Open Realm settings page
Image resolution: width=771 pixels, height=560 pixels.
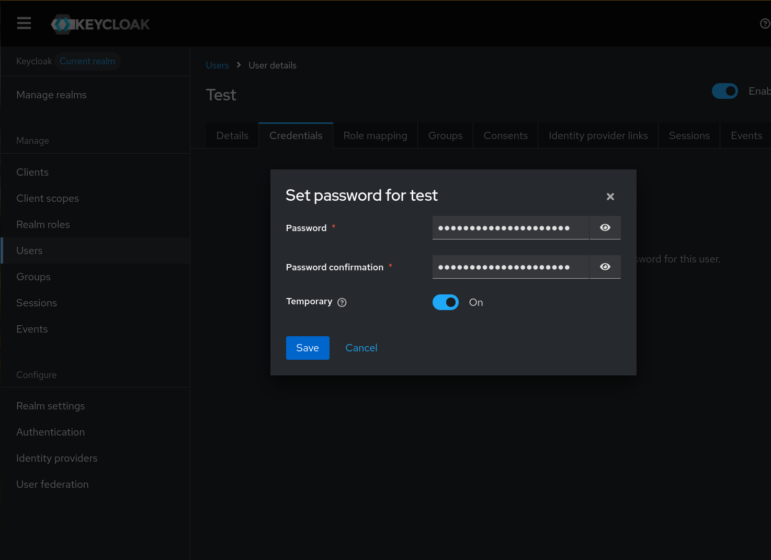click(x=95, y=406)
